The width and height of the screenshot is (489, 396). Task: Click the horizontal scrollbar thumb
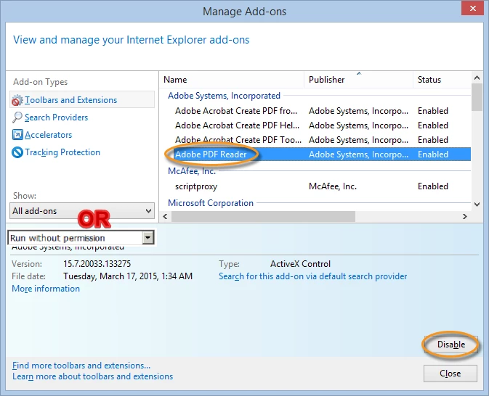(263, 216)
